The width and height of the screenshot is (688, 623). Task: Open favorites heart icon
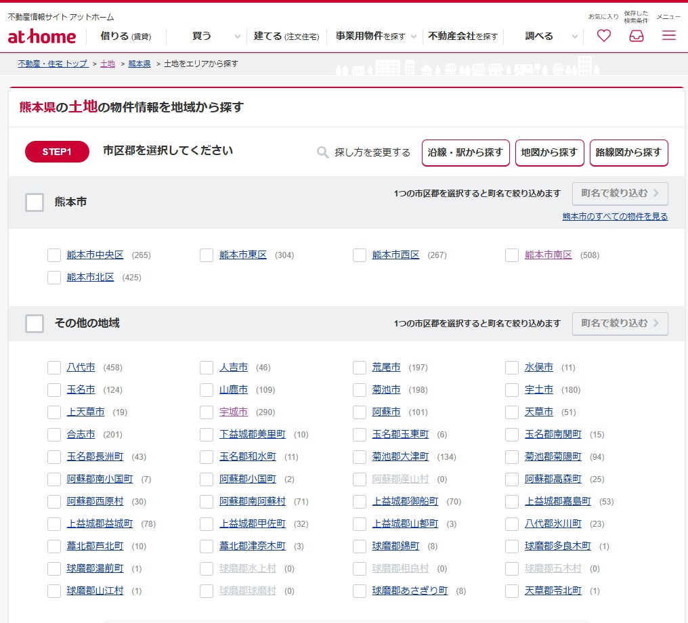[603, 36]
